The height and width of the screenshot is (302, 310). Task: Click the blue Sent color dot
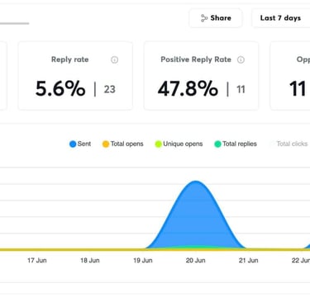click(x=73, y=144)
